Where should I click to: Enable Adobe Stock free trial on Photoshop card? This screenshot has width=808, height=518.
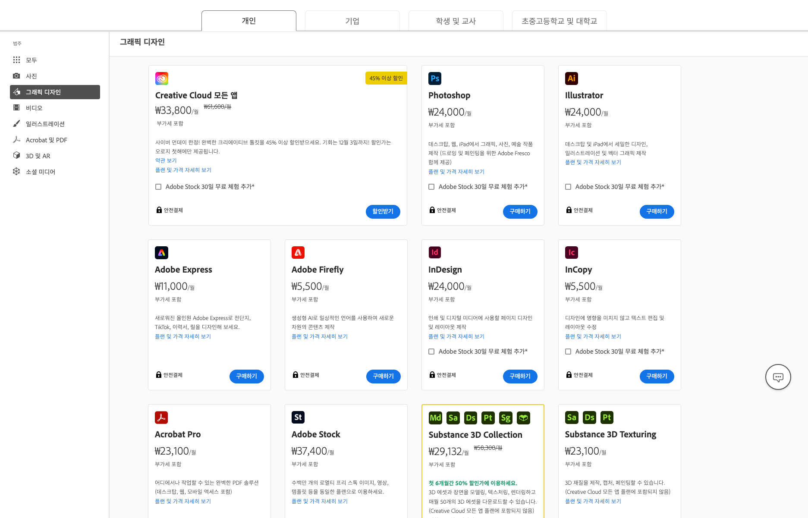(431, 186)
